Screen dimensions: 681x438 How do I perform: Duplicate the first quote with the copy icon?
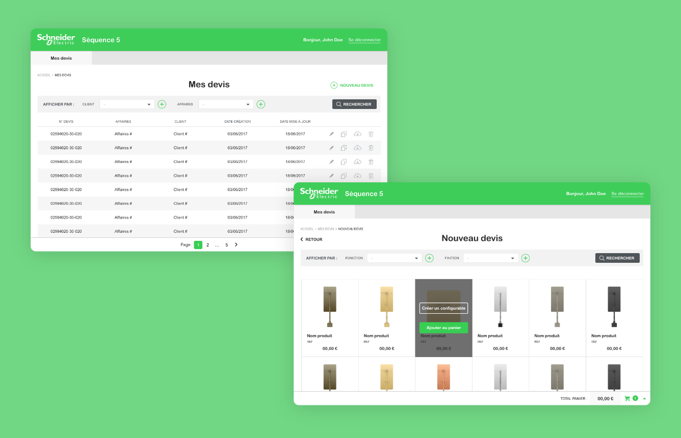click(x=344, y=134)
